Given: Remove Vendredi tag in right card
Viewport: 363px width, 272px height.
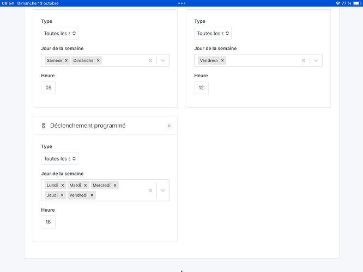Looking at the screenshot, I should (x=222, y=60).
